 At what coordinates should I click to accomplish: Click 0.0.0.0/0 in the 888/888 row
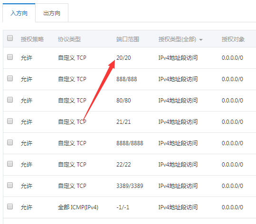[x=232, y=79]
